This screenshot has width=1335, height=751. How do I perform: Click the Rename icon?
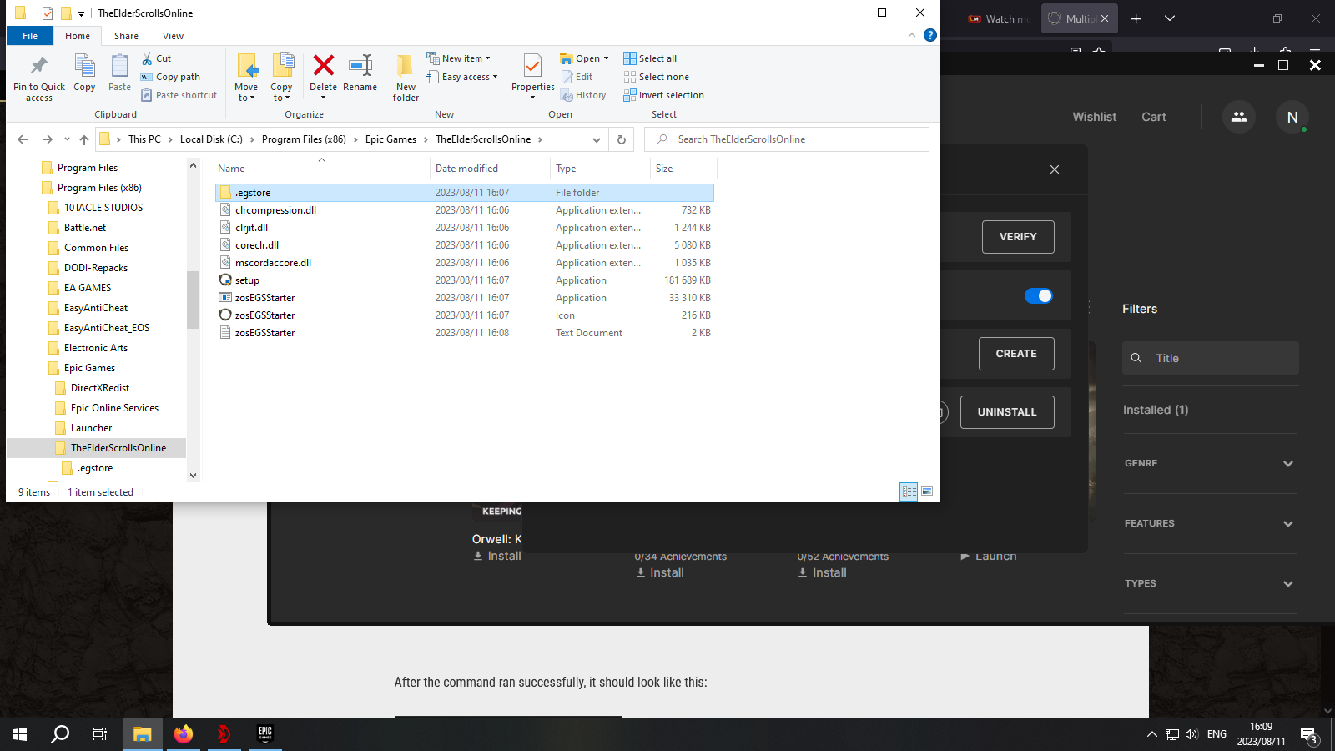tap(360, 65)
